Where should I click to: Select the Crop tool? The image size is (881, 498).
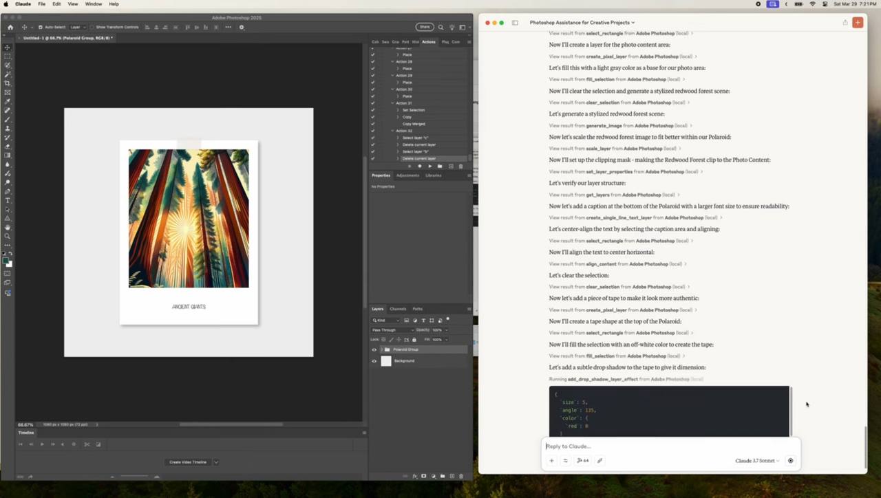(x=8, y=83)
